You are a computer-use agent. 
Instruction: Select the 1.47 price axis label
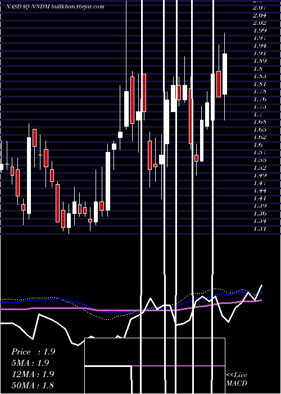pyautogui.click(x=260, y=183)
